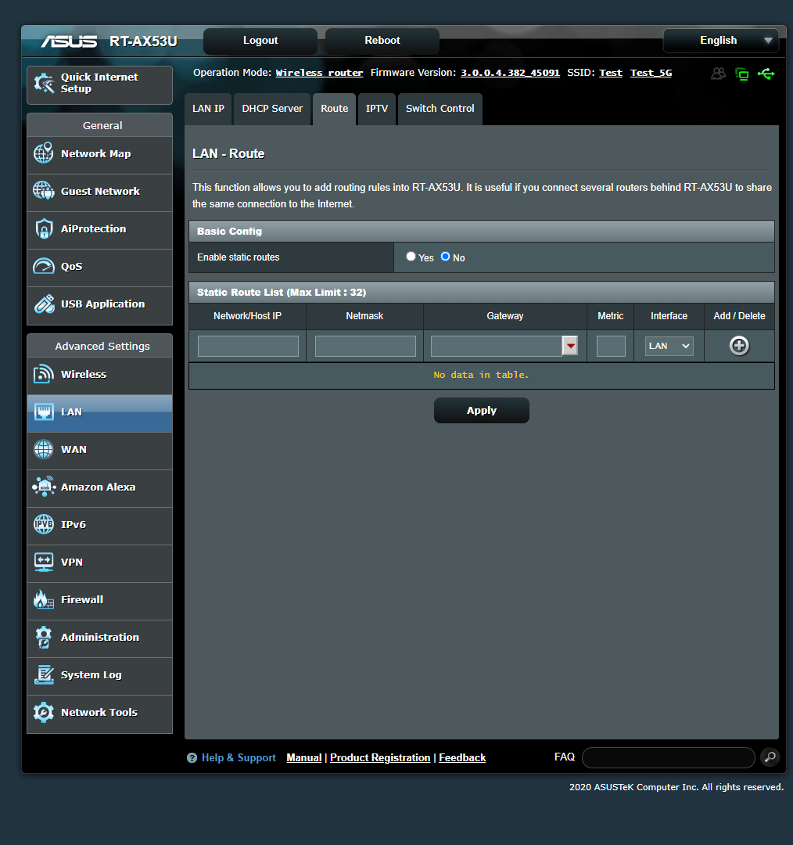Image resolution: width=793 pixels, height=845 pixels.
Task: Click the FAQ search magnifier icon
Action: [770, 757]
